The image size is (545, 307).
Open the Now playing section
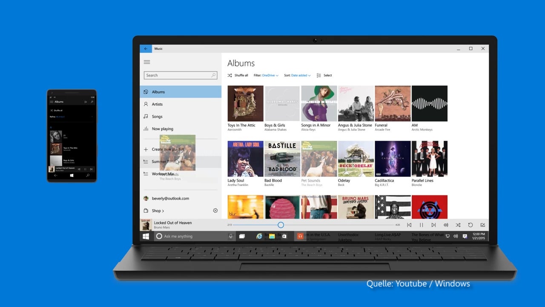tap(162, 129)
